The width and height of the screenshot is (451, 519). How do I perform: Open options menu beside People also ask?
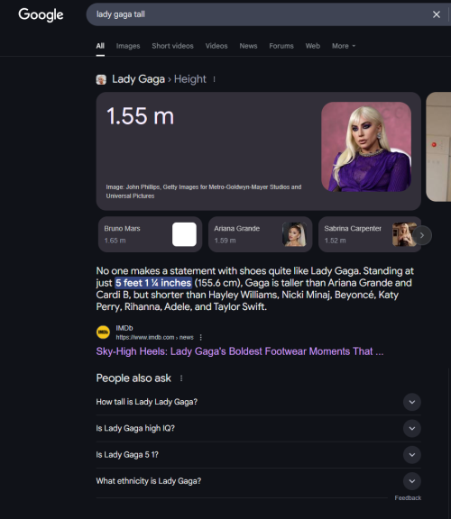pos(181,378)
